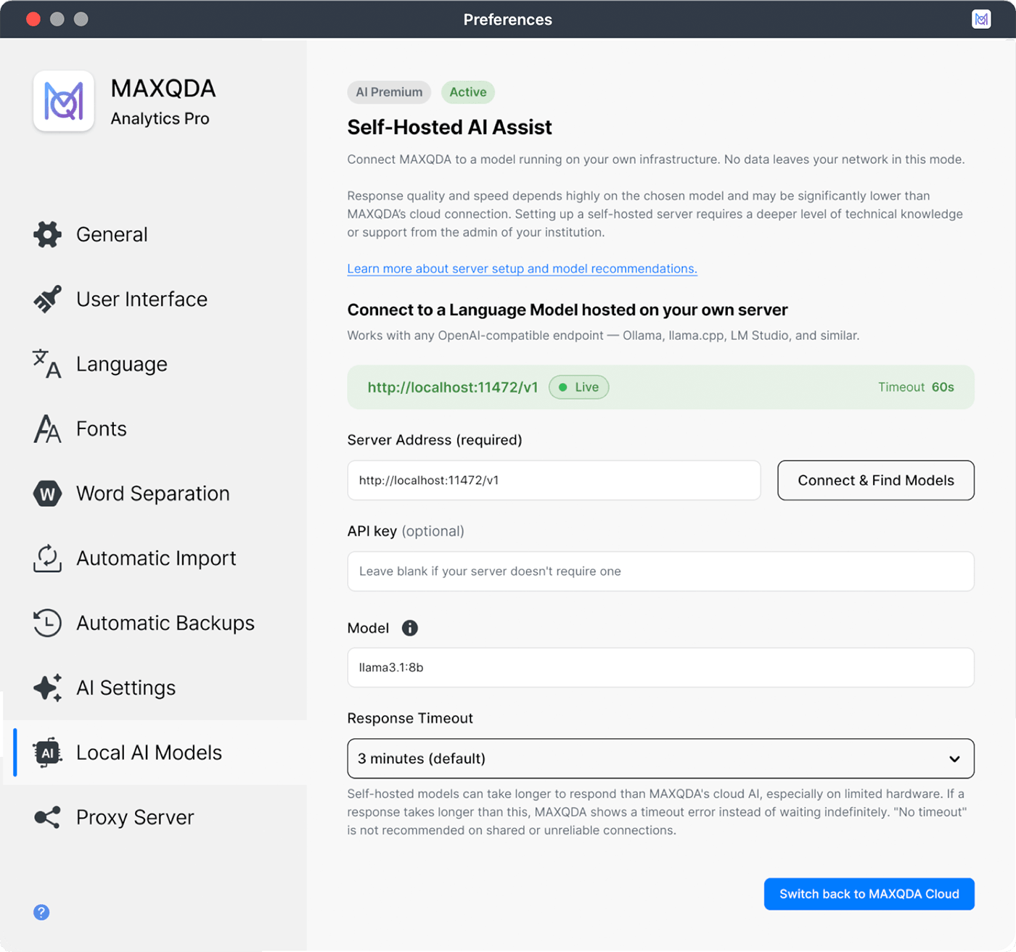Click the Active status badge
1016x952 pixels.
coord(468,92)
